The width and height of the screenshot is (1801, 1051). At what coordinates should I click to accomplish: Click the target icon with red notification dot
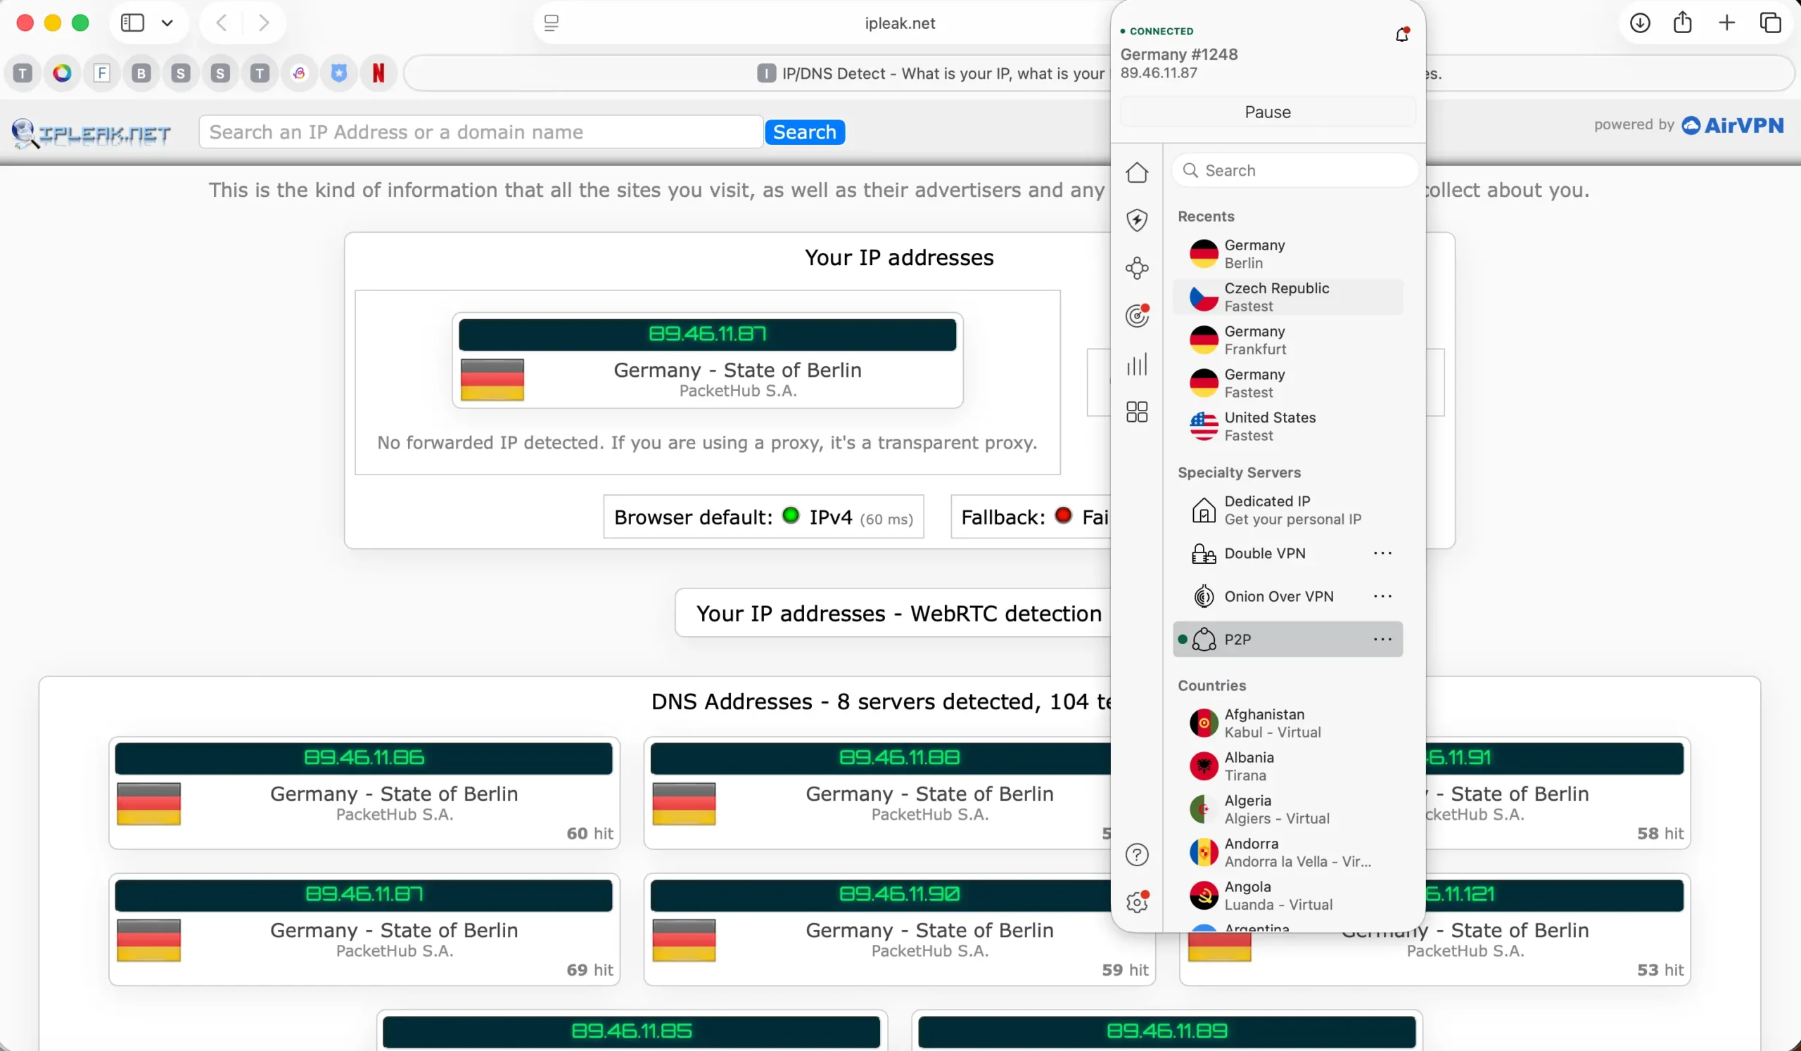[1137, 316]
